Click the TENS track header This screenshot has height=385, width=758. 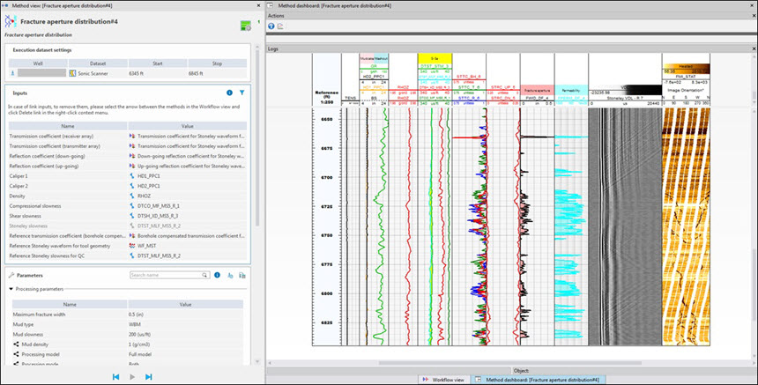tap(351, 98)
